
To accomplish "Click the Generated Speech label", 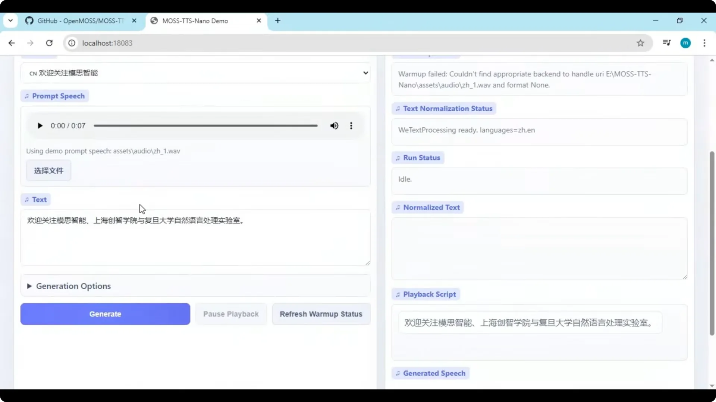I will pyautogui.click(x=431, y=373).
